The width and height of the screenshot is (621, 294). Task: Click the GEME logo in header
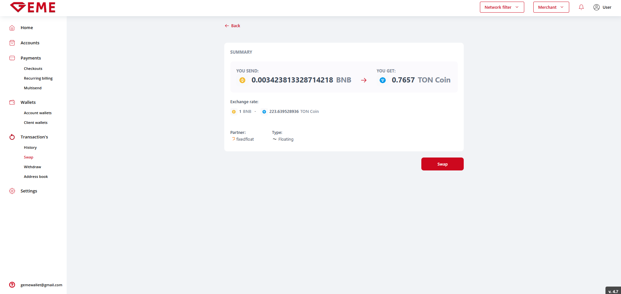tap(33, 7)
